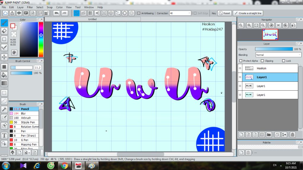Enable the Clipping checkbox
Screen dimensions: 303x170
point(262,61)
